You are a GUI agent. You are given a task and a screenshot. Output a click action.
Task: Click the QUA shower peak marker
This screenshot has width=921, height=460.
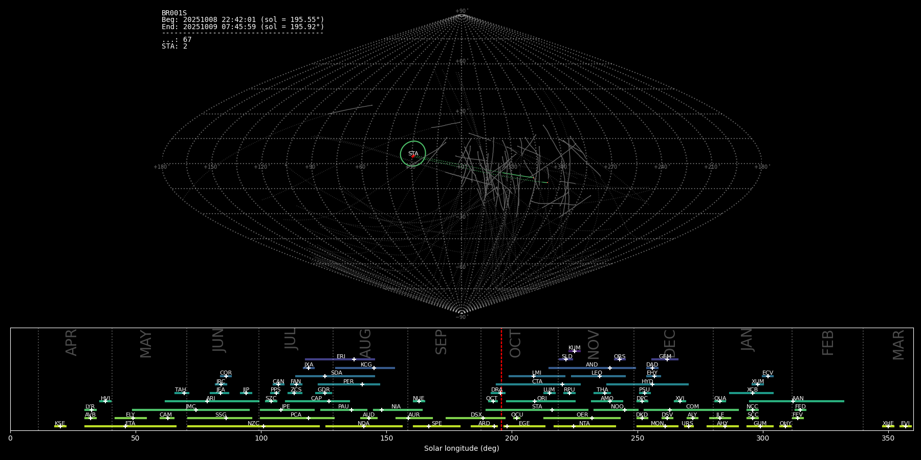point(720,401)
